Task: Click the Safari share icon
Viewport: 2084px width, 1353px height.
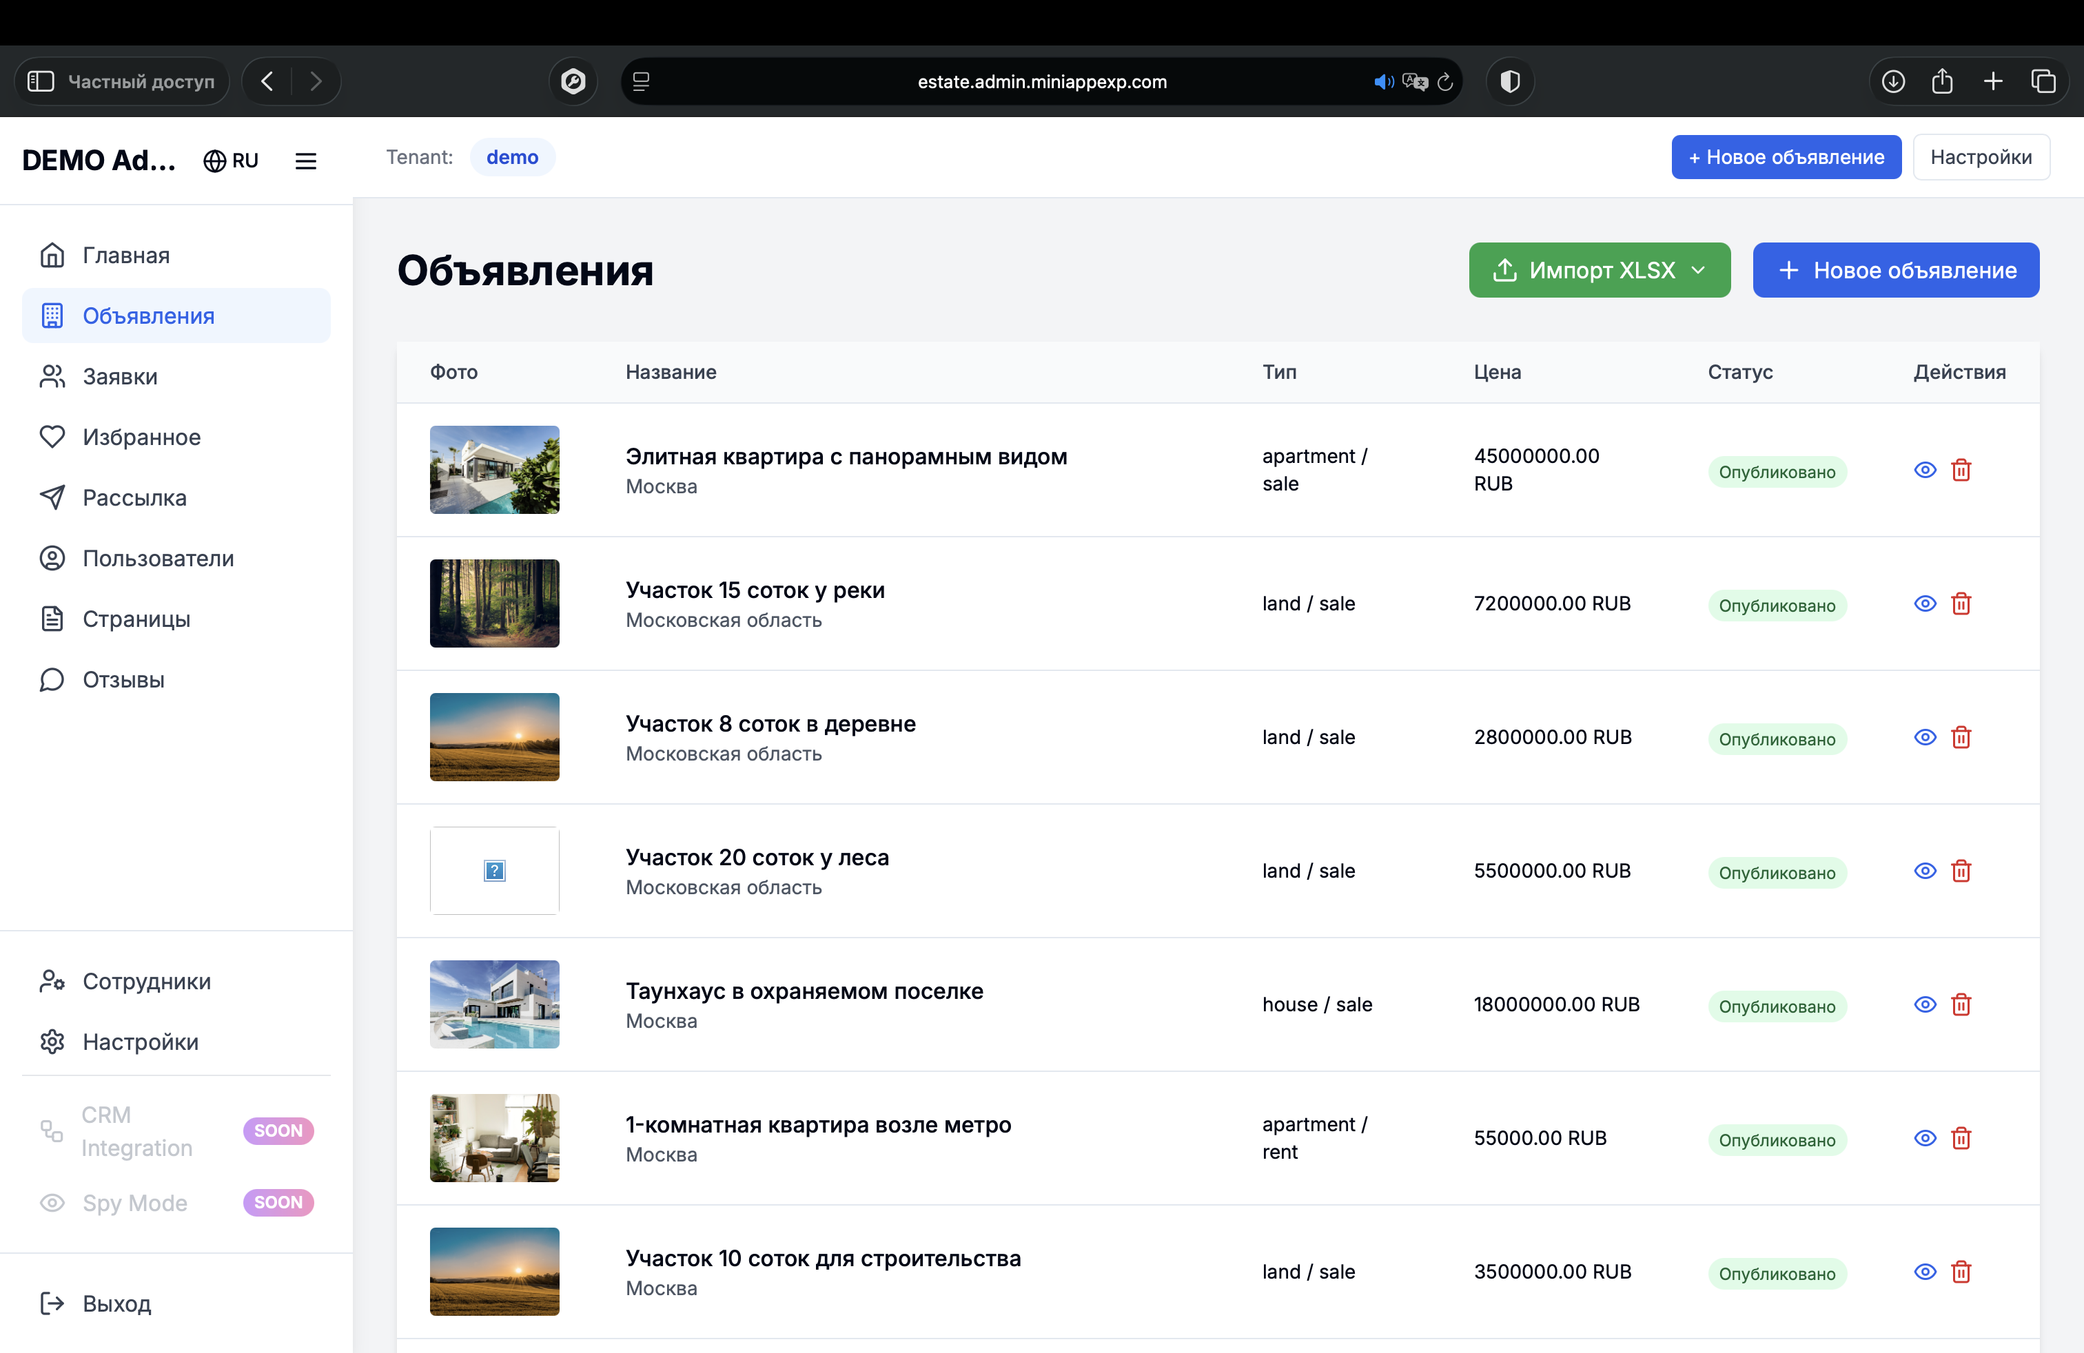Action: coord(1942,81)
